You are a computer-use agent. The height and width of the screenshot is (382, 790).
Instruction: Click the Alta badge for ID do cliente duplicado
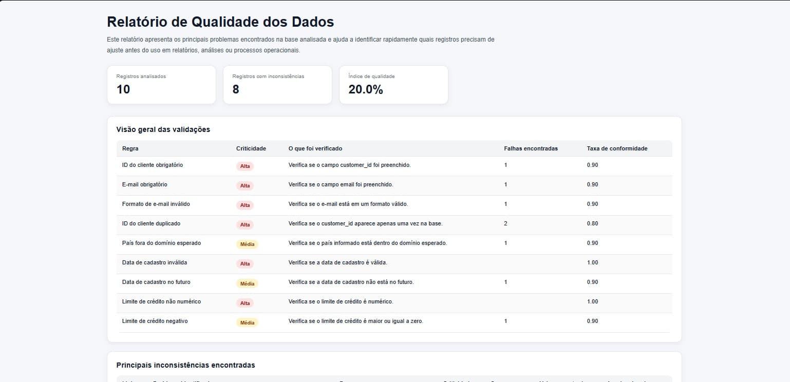[245, 224]
